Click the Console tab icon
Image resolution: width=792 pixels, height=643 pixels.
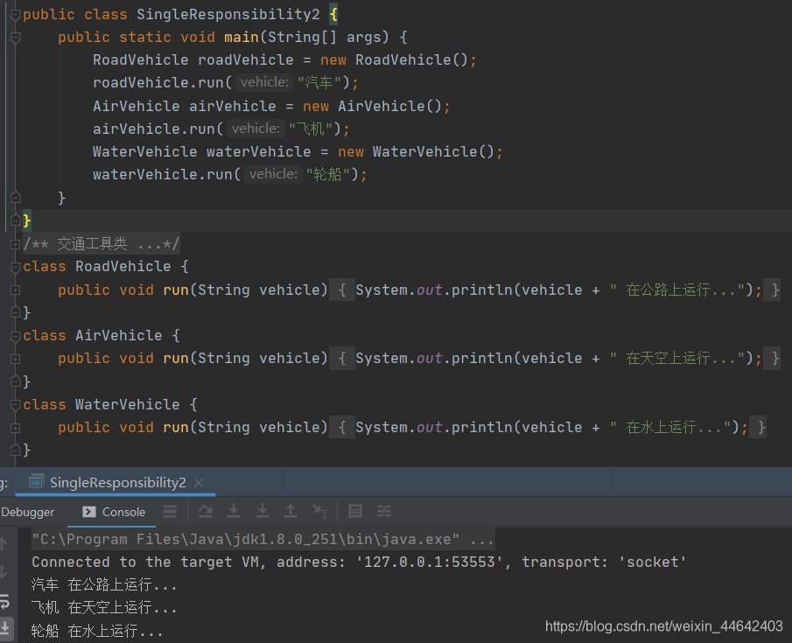[89, 512]
